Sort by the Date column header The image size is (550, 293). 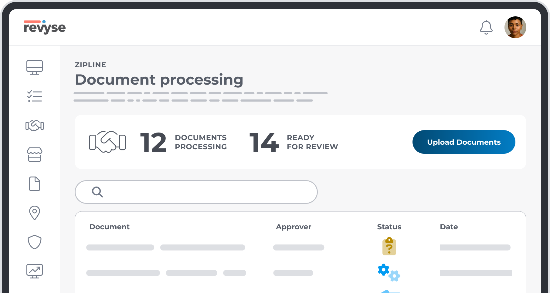pyautogui.click(x=449, y=227)
